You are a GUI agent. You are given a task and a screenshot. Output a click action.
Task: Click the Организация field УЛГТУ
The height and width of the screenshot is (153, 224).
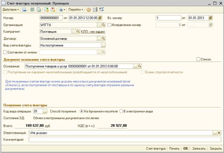point(68,25)
